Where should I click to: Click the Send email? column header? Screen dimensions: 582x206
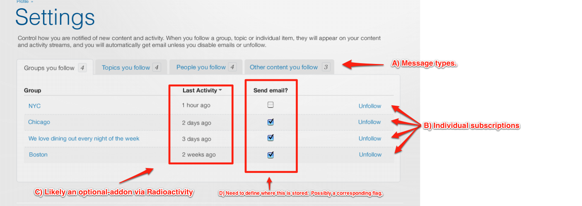(x=270, y=90)
